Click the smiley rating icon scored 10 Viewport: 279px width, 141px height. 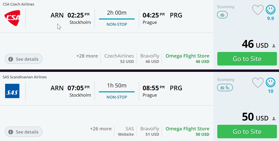click(x=270, y=83)
